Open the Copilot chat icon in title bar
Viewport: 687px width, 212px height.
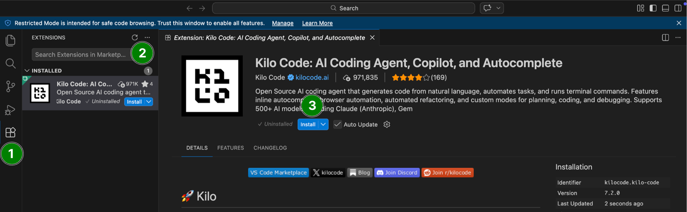[x=487, y=8]
